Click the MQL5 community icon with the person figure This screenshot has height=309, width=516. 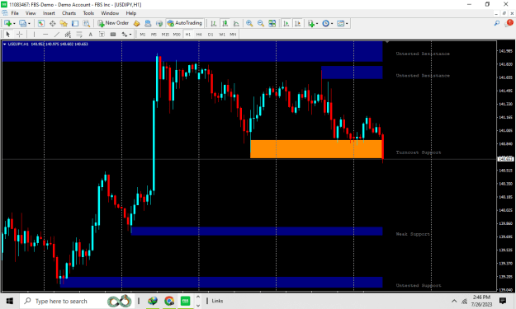tap(148, 23)
